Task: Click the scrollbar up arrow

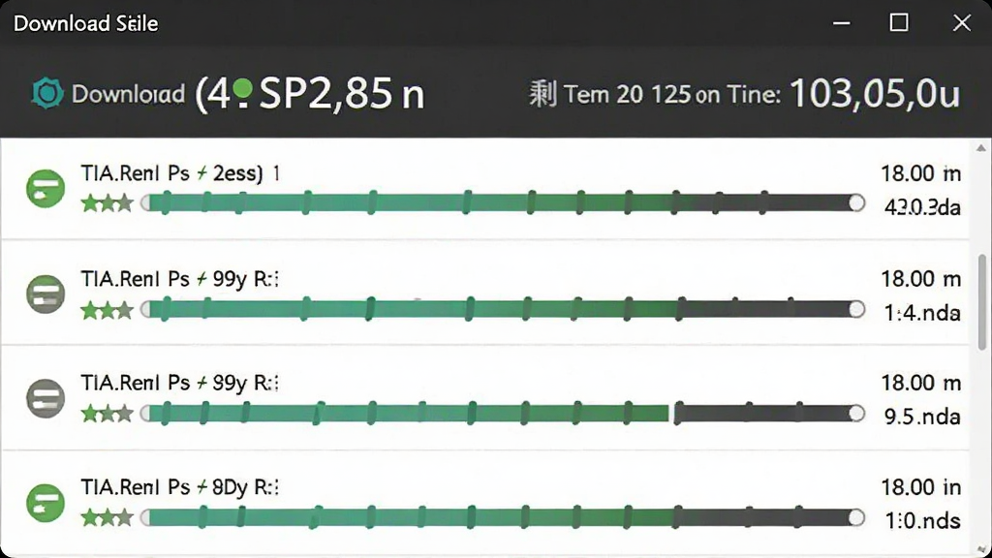Action: click(x=981, y=148)
